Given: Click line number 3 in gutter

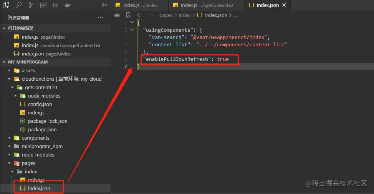Looking at the screenshot, I should pyautogui.click(x=126, y=37).
